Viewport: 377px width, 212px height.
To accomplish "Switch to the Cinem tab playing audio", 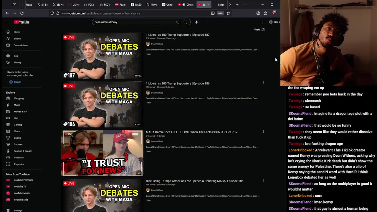I will coord(186,5).
